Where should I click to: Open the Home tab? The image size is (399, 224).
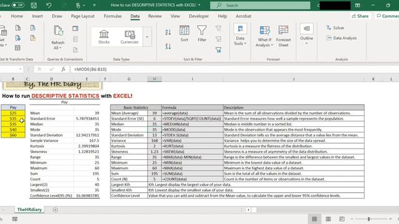pos(17,16)
